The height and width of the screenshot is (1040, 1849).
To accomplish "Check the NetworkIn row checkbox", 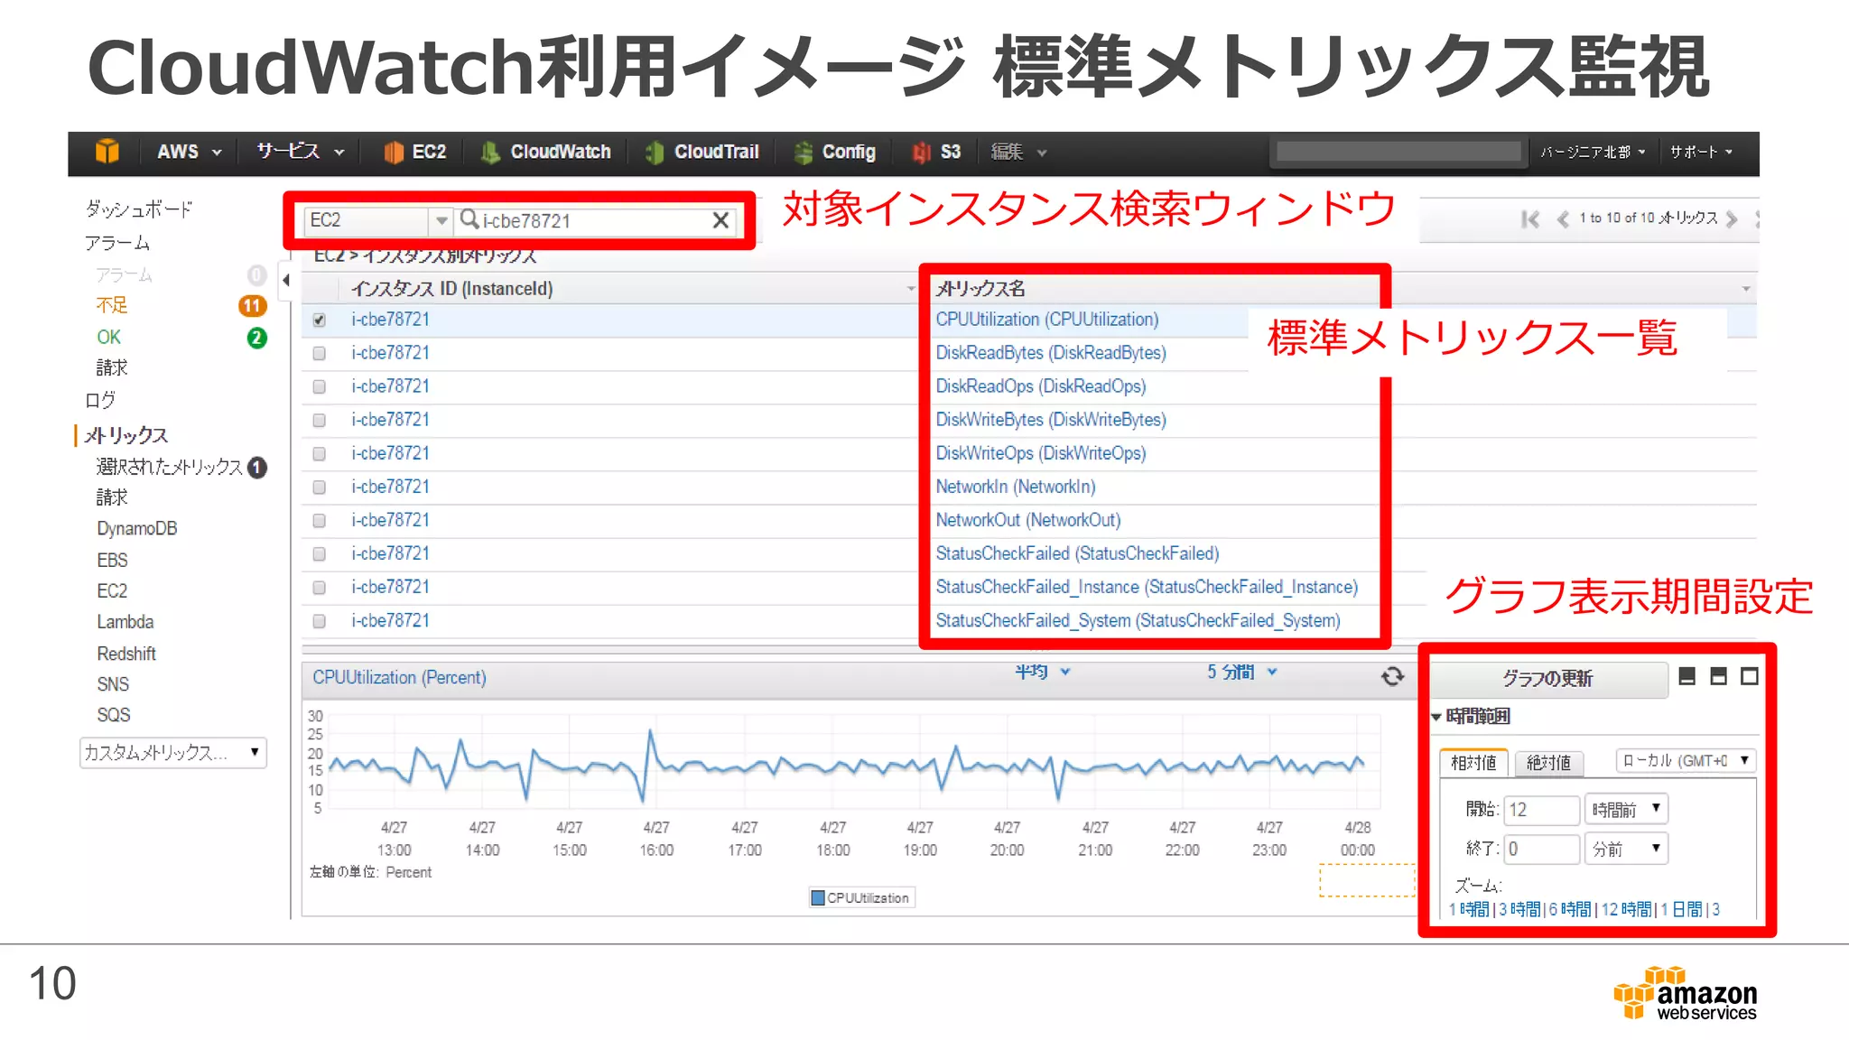I will pyautogui.click(x=319, y=487).
